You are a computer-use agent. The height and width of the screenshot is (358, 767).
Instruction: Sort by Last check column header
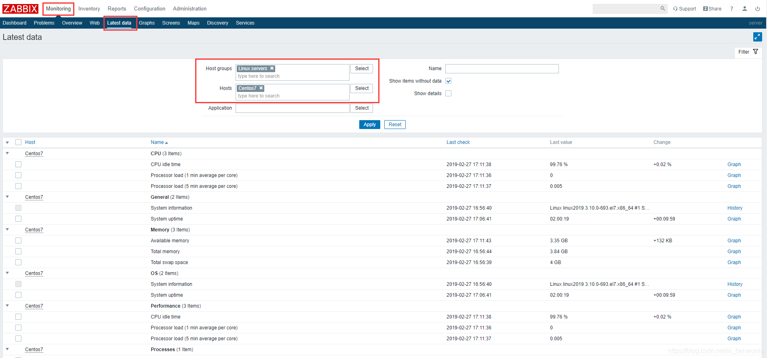(458, 142)
